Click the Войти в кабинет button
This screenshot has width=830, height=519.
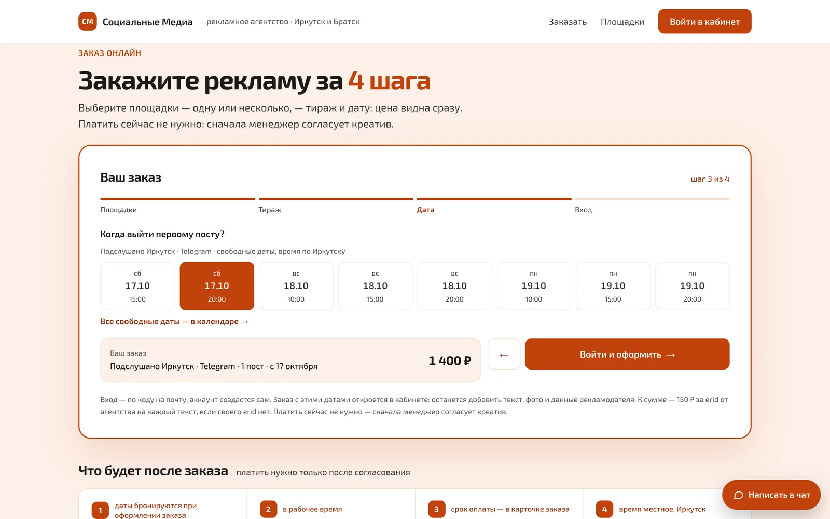(x=704, y=21)
